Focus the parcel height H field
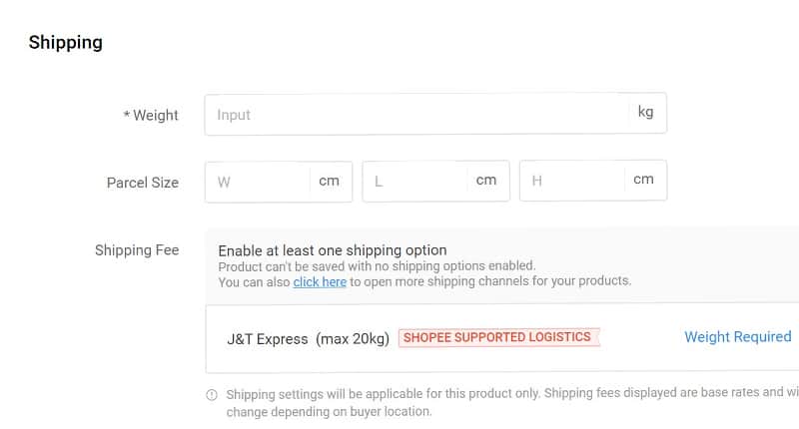Image resolution: width=799 pixels, height=429 pixels. tap(573, 182)
